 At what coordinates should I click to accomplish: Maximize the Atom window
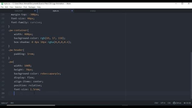[x=182, y=4]
